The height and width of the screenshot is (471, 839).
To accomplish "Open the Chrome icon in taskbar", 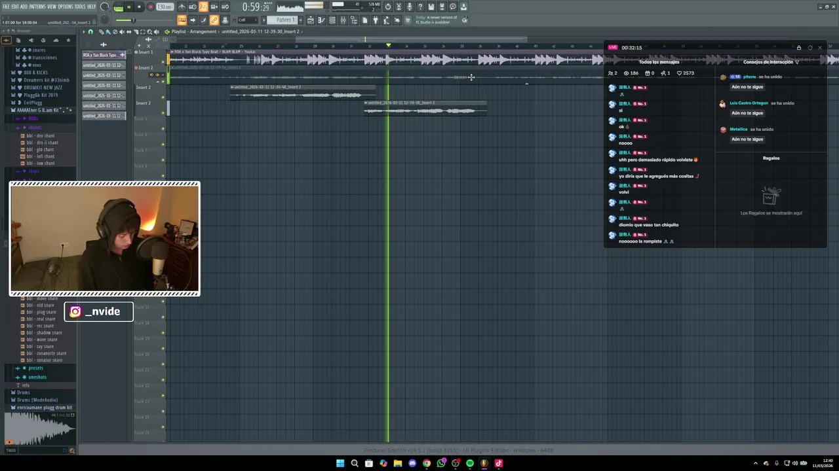I will pos(427,463).
